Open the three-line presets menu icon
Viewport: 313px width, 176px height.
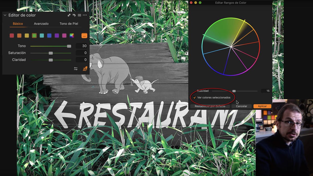[x=79, y=15]
